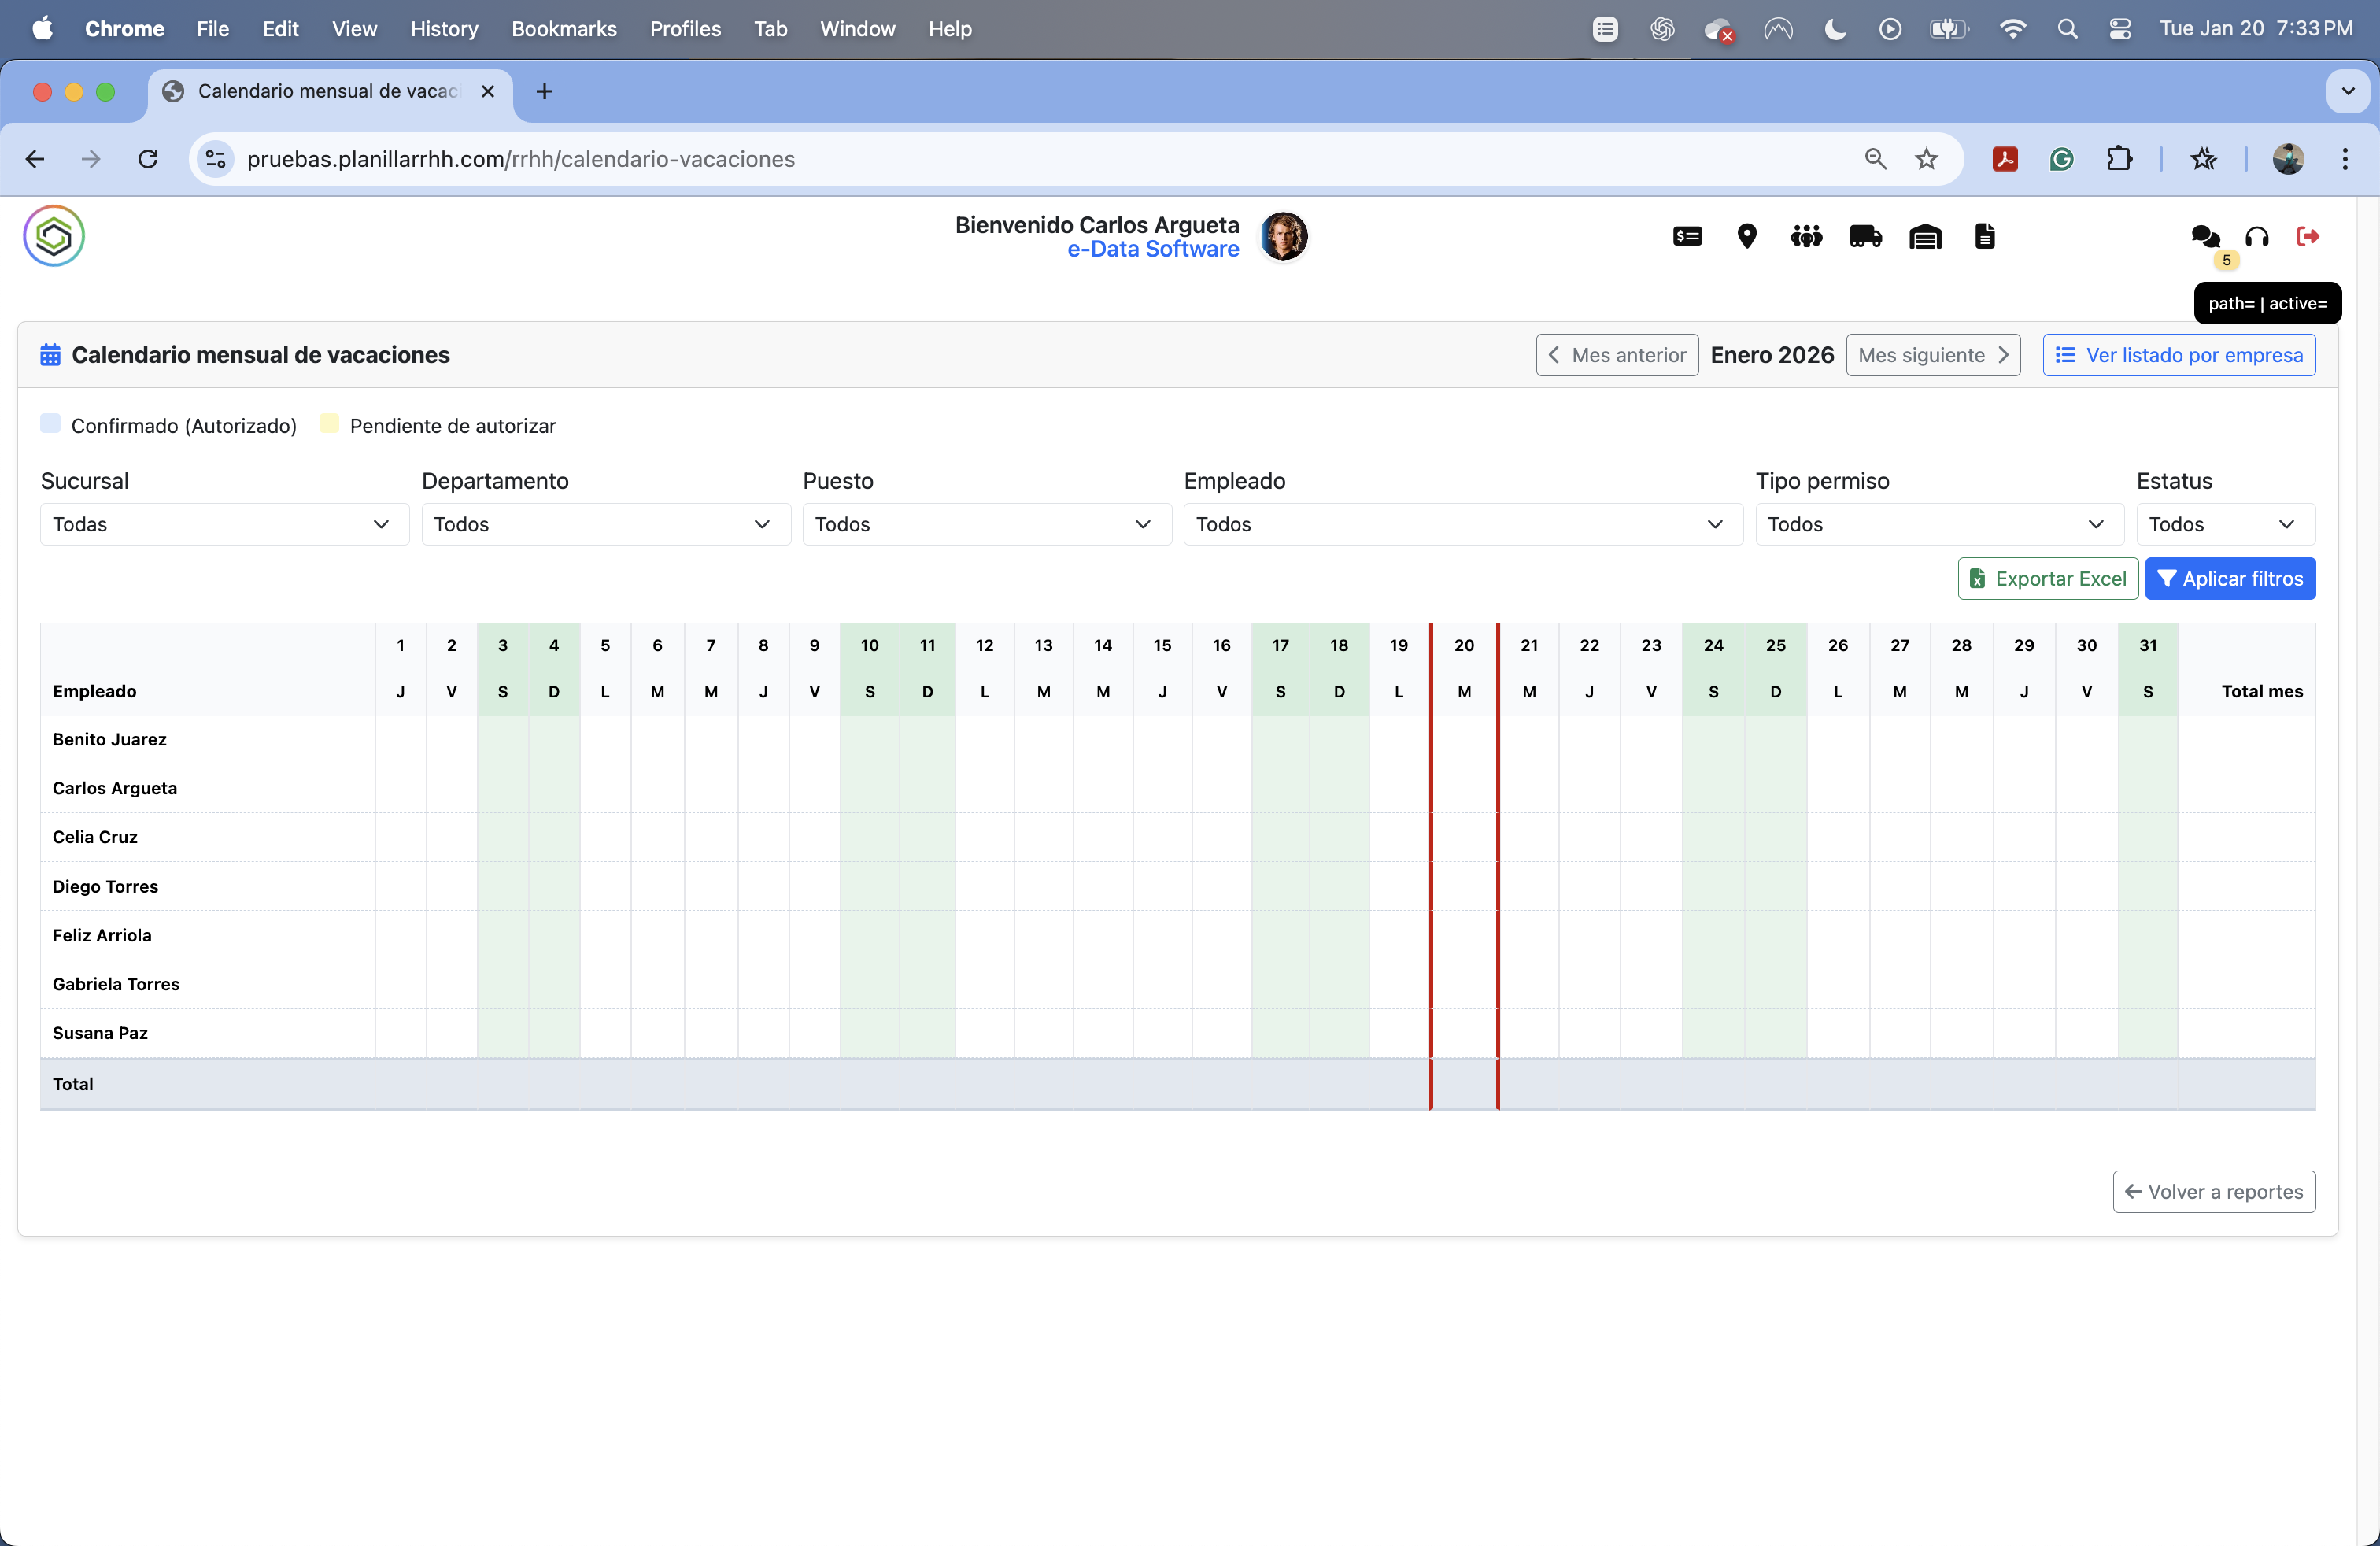The image size is (2380, 1546).
Task: Click the headset support icon
Action: [x=2256, y=237]
